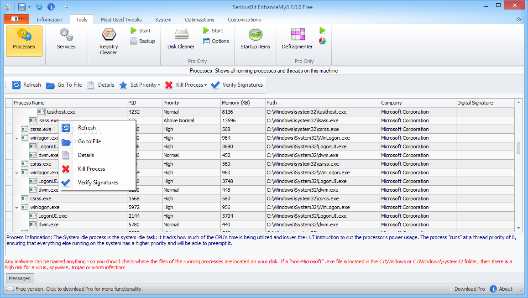Click the save icon in title bar
Screen dimensions: 528x298
point(22,7)
